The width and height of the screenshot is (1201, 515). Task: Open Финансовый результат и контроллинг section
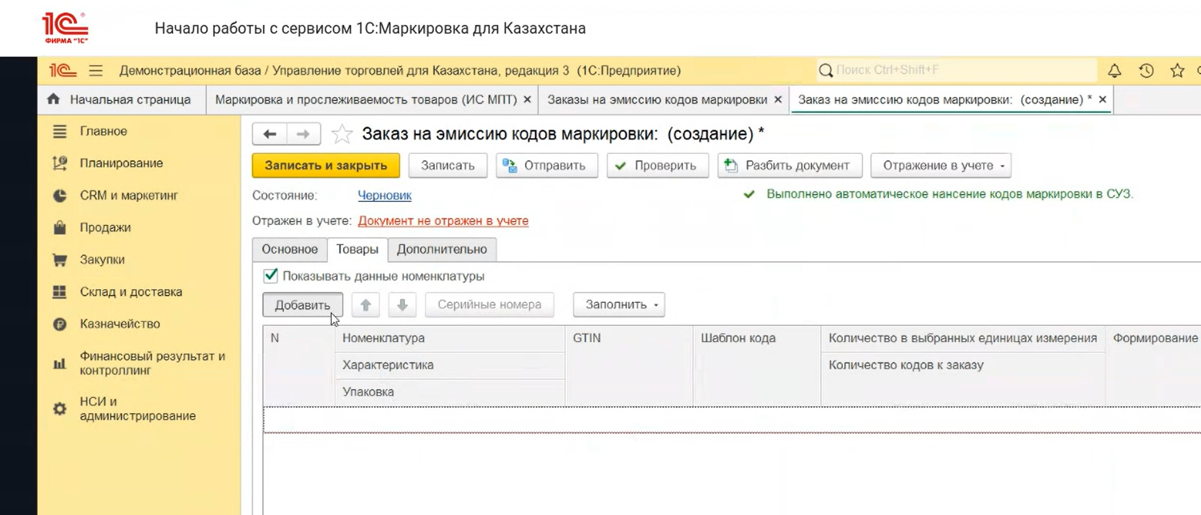pyautogui.click(x=152, y=364)
